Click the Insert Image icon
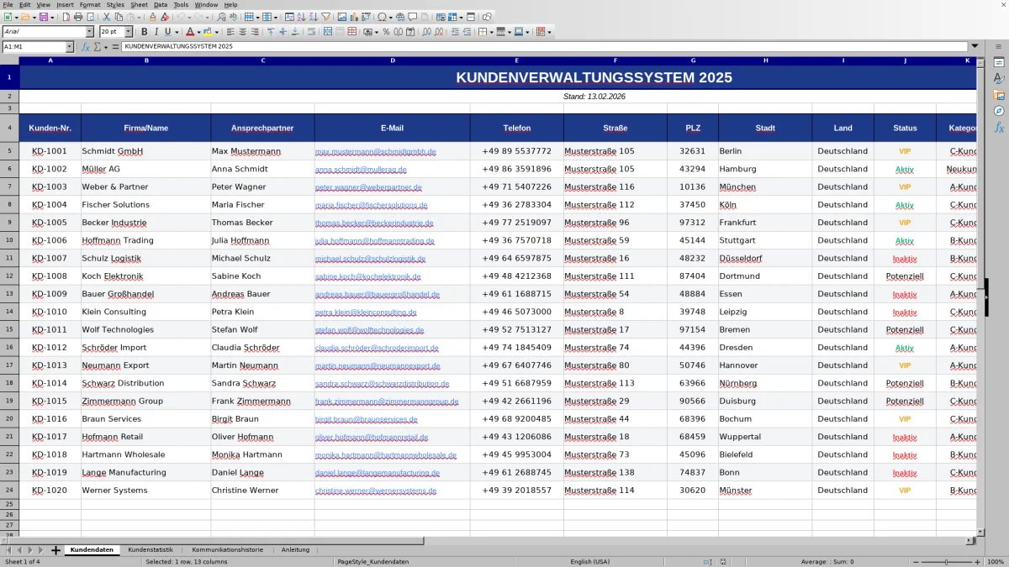Image resolution: width=1009 pixels, height=567 pixels. [341, 16]
